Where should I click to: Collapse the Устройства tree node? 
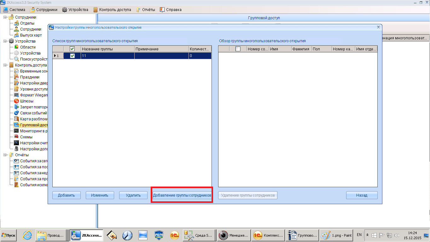pyautogui.click(x=5, y=41)
